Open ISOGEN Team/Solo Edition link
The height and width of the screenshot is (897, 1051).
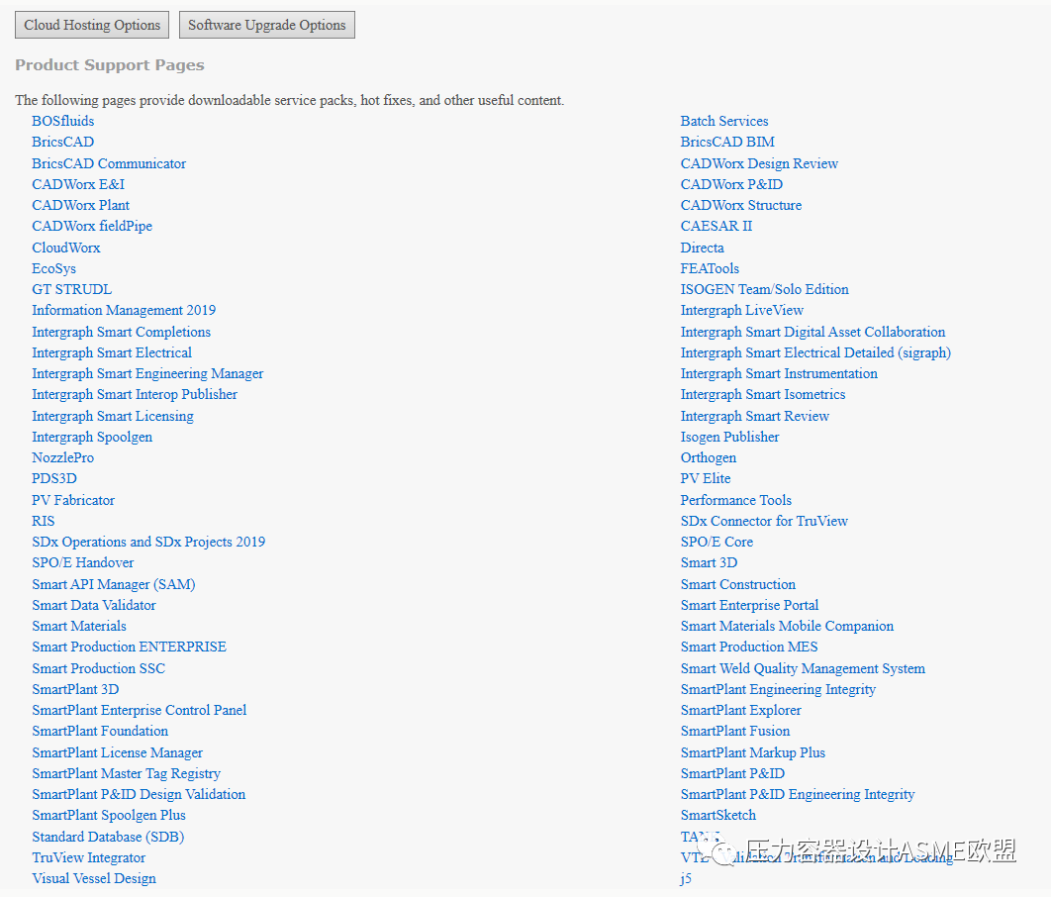click(764, 290)
